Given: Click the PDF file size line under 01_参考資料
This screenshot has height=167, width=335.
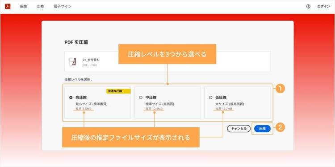Looking at the screenshot, I should coord(90,65).
